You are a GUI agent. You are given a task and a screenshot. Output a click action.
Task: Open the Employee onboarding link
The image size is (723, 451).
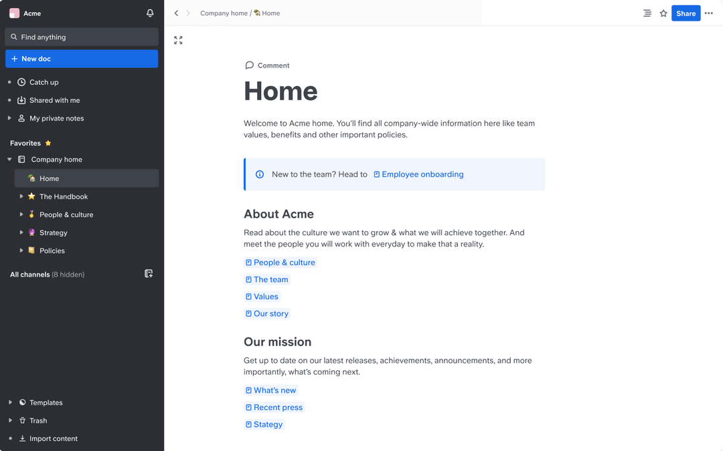pos(422,174)
